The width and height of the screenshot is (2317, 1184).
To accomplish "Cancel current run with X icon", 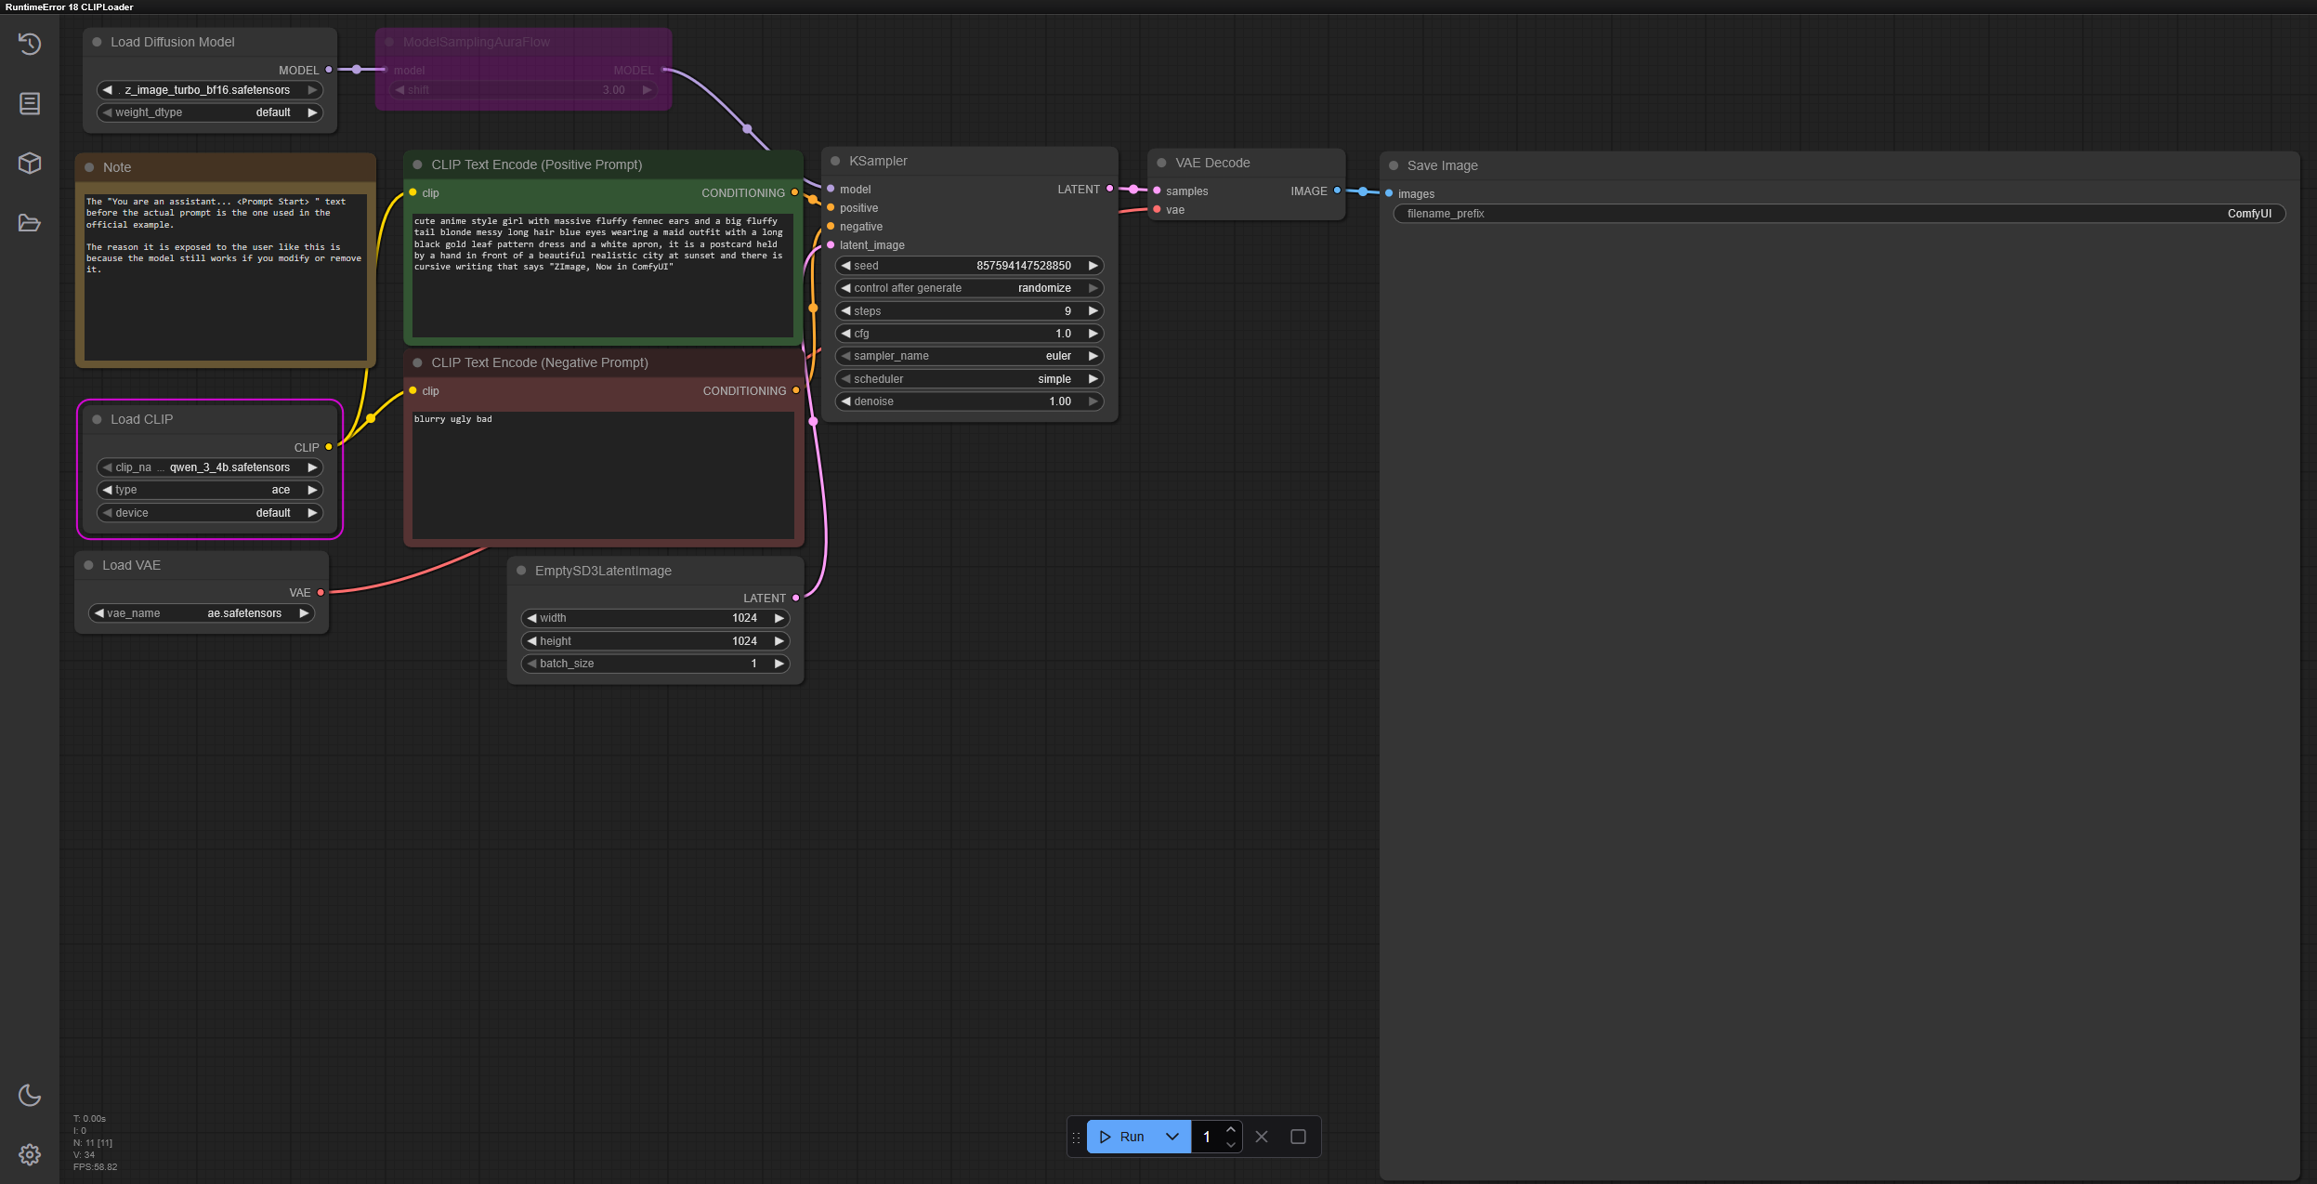I will [1262, 1137].
